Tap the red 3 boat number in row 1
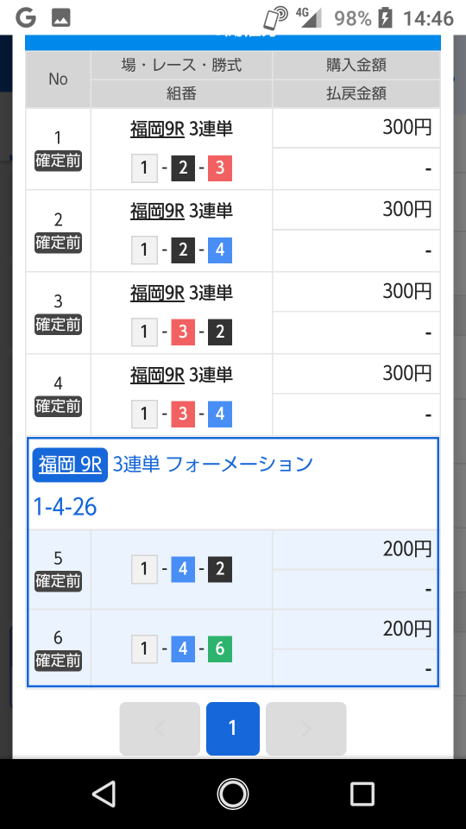Screen dimensions: 466x829 point(220,168)
